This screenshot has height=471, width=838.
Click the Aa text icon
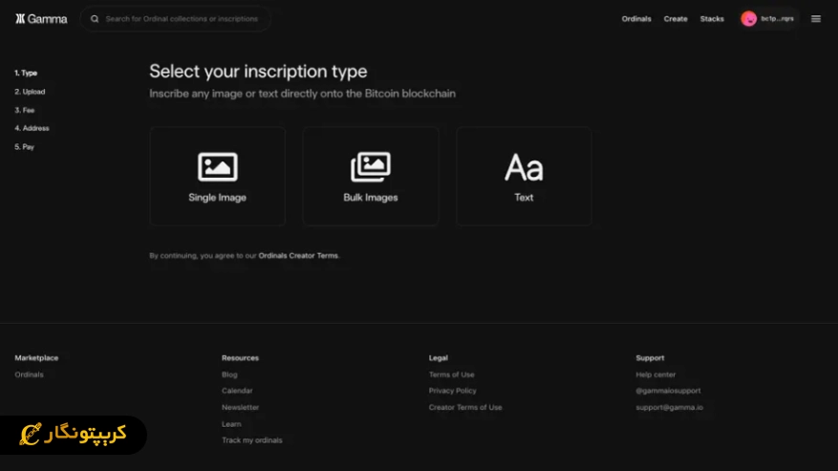coord(524,167)
